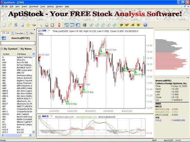Select the ABT Abbott Labora stock row

tap(17, 106)
